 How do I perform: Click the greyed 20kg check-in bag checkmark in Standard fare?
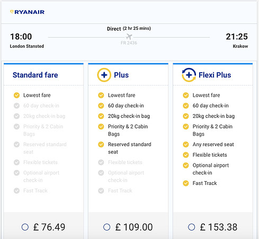16,116
